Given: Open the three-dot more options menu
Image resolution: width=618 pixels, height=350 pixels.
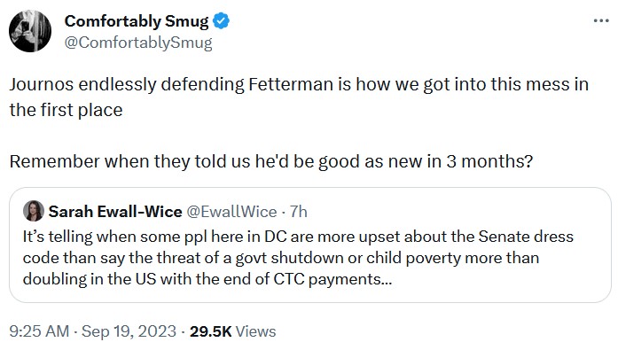Looking at the screenshot, I should click(601, 21).
